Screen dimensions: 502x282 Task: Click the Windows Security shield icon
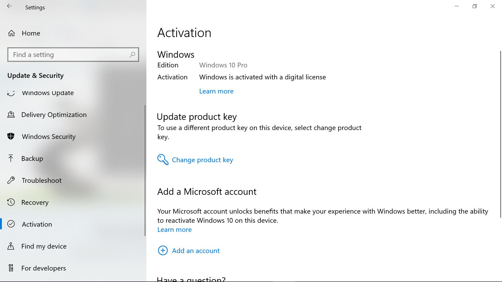click(x=11, y=136)
